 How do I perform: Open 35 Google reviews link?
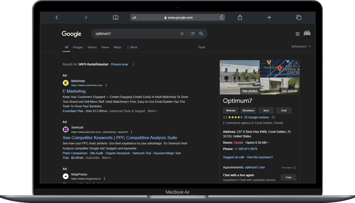(x=256, y=117)
